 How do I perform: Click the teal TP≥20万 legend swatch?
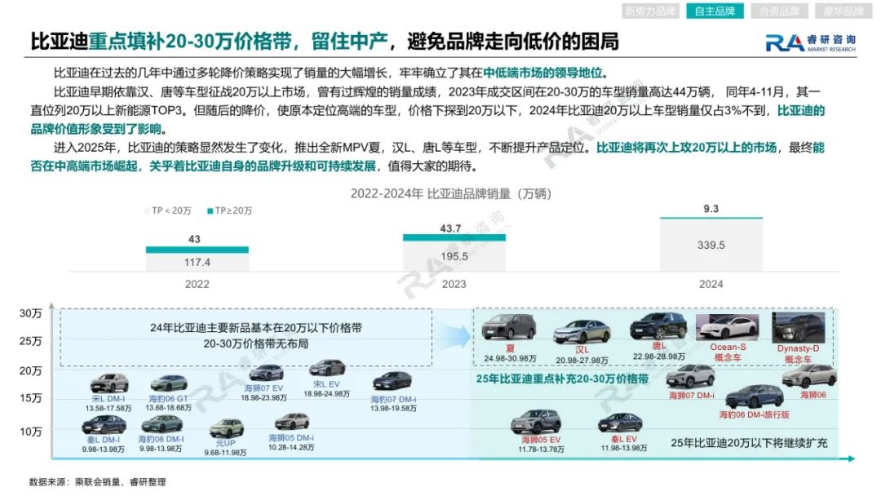[x=210, y=211]
